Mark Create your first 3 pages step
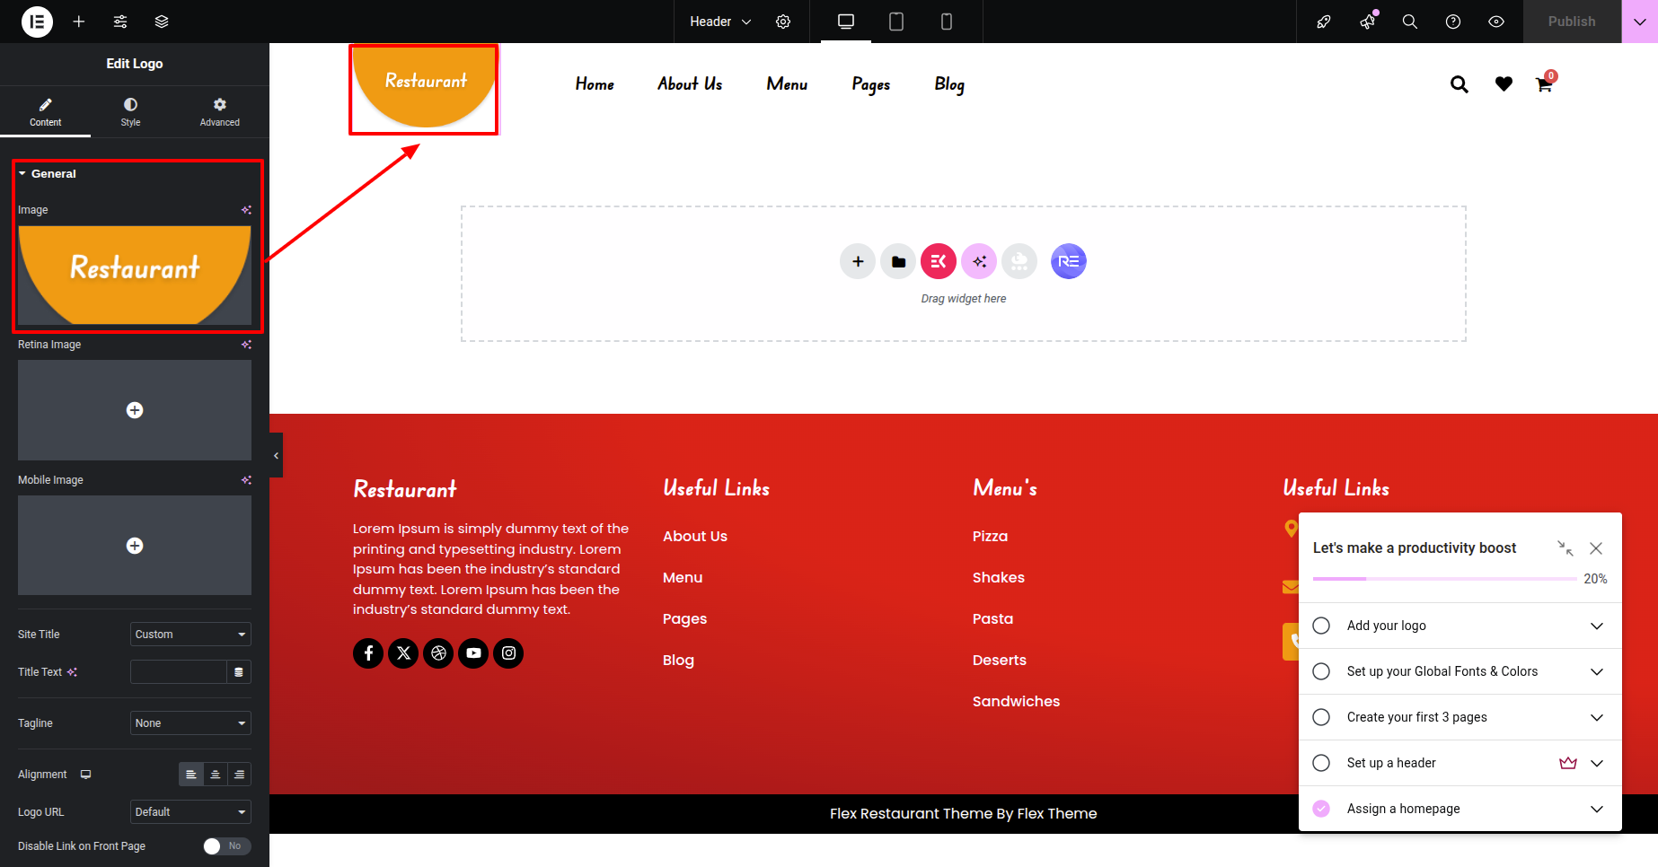Viewport: 1658px width, 867px height. point(1321,717)
